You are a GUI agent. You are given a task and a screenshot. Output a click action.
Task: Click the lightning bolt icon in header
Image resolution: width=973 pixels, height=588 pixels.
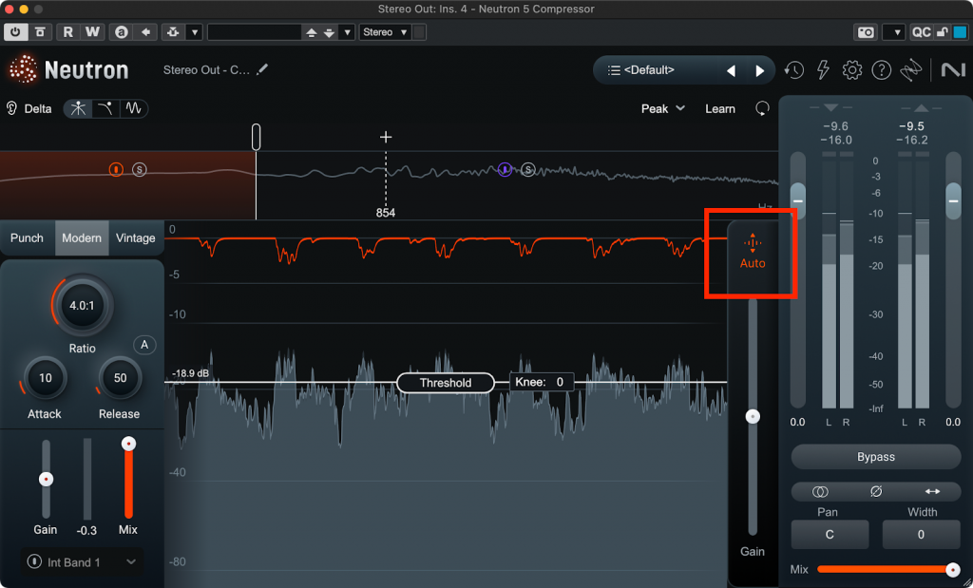pyautogui.click(x=823, y=70)
